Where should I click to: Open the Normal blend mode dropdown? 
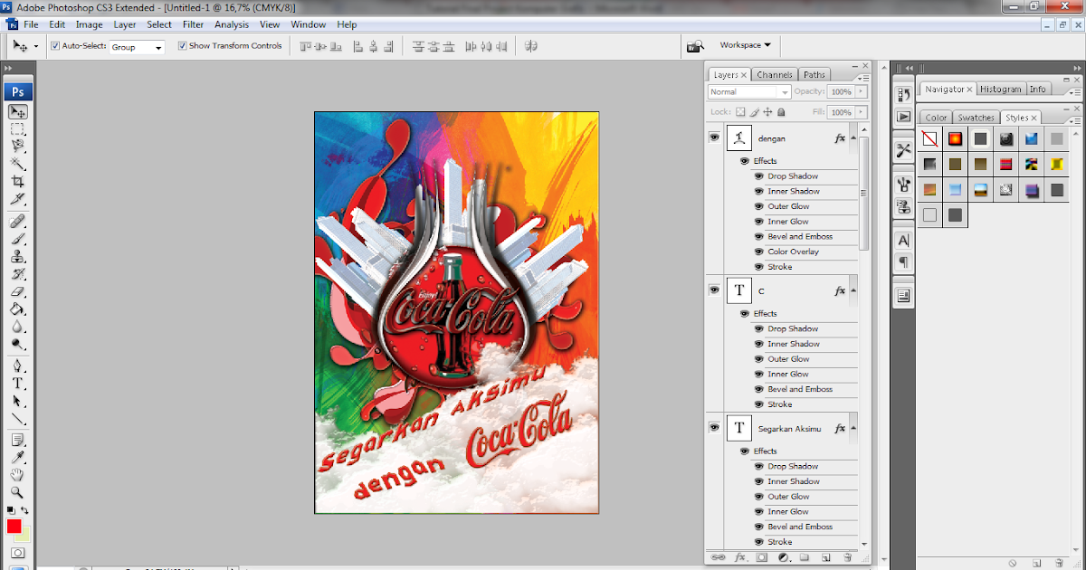pyautogui.click(x=749, y=91)
